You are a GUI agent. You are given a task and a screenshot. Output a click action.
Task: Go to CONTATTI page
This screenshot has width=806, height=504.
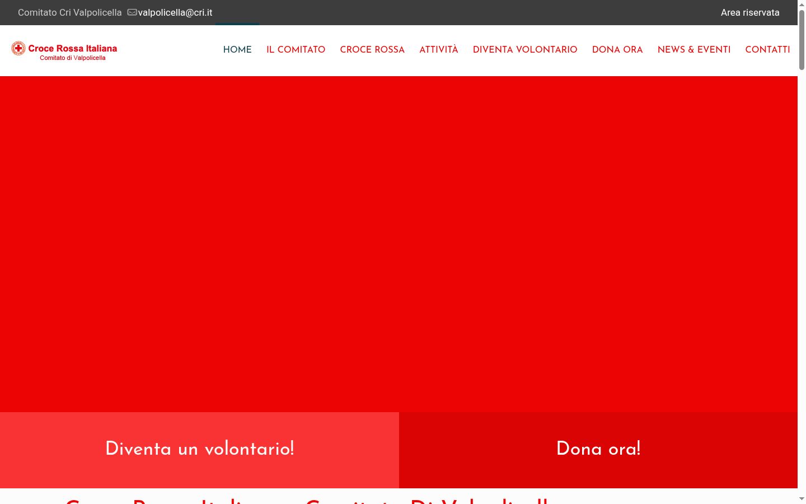[x=767, y=49]
